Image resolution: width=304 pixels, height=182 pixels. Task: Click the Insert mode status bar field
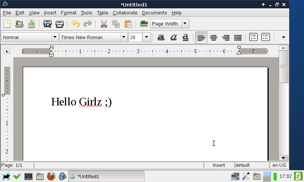(219, 165)
